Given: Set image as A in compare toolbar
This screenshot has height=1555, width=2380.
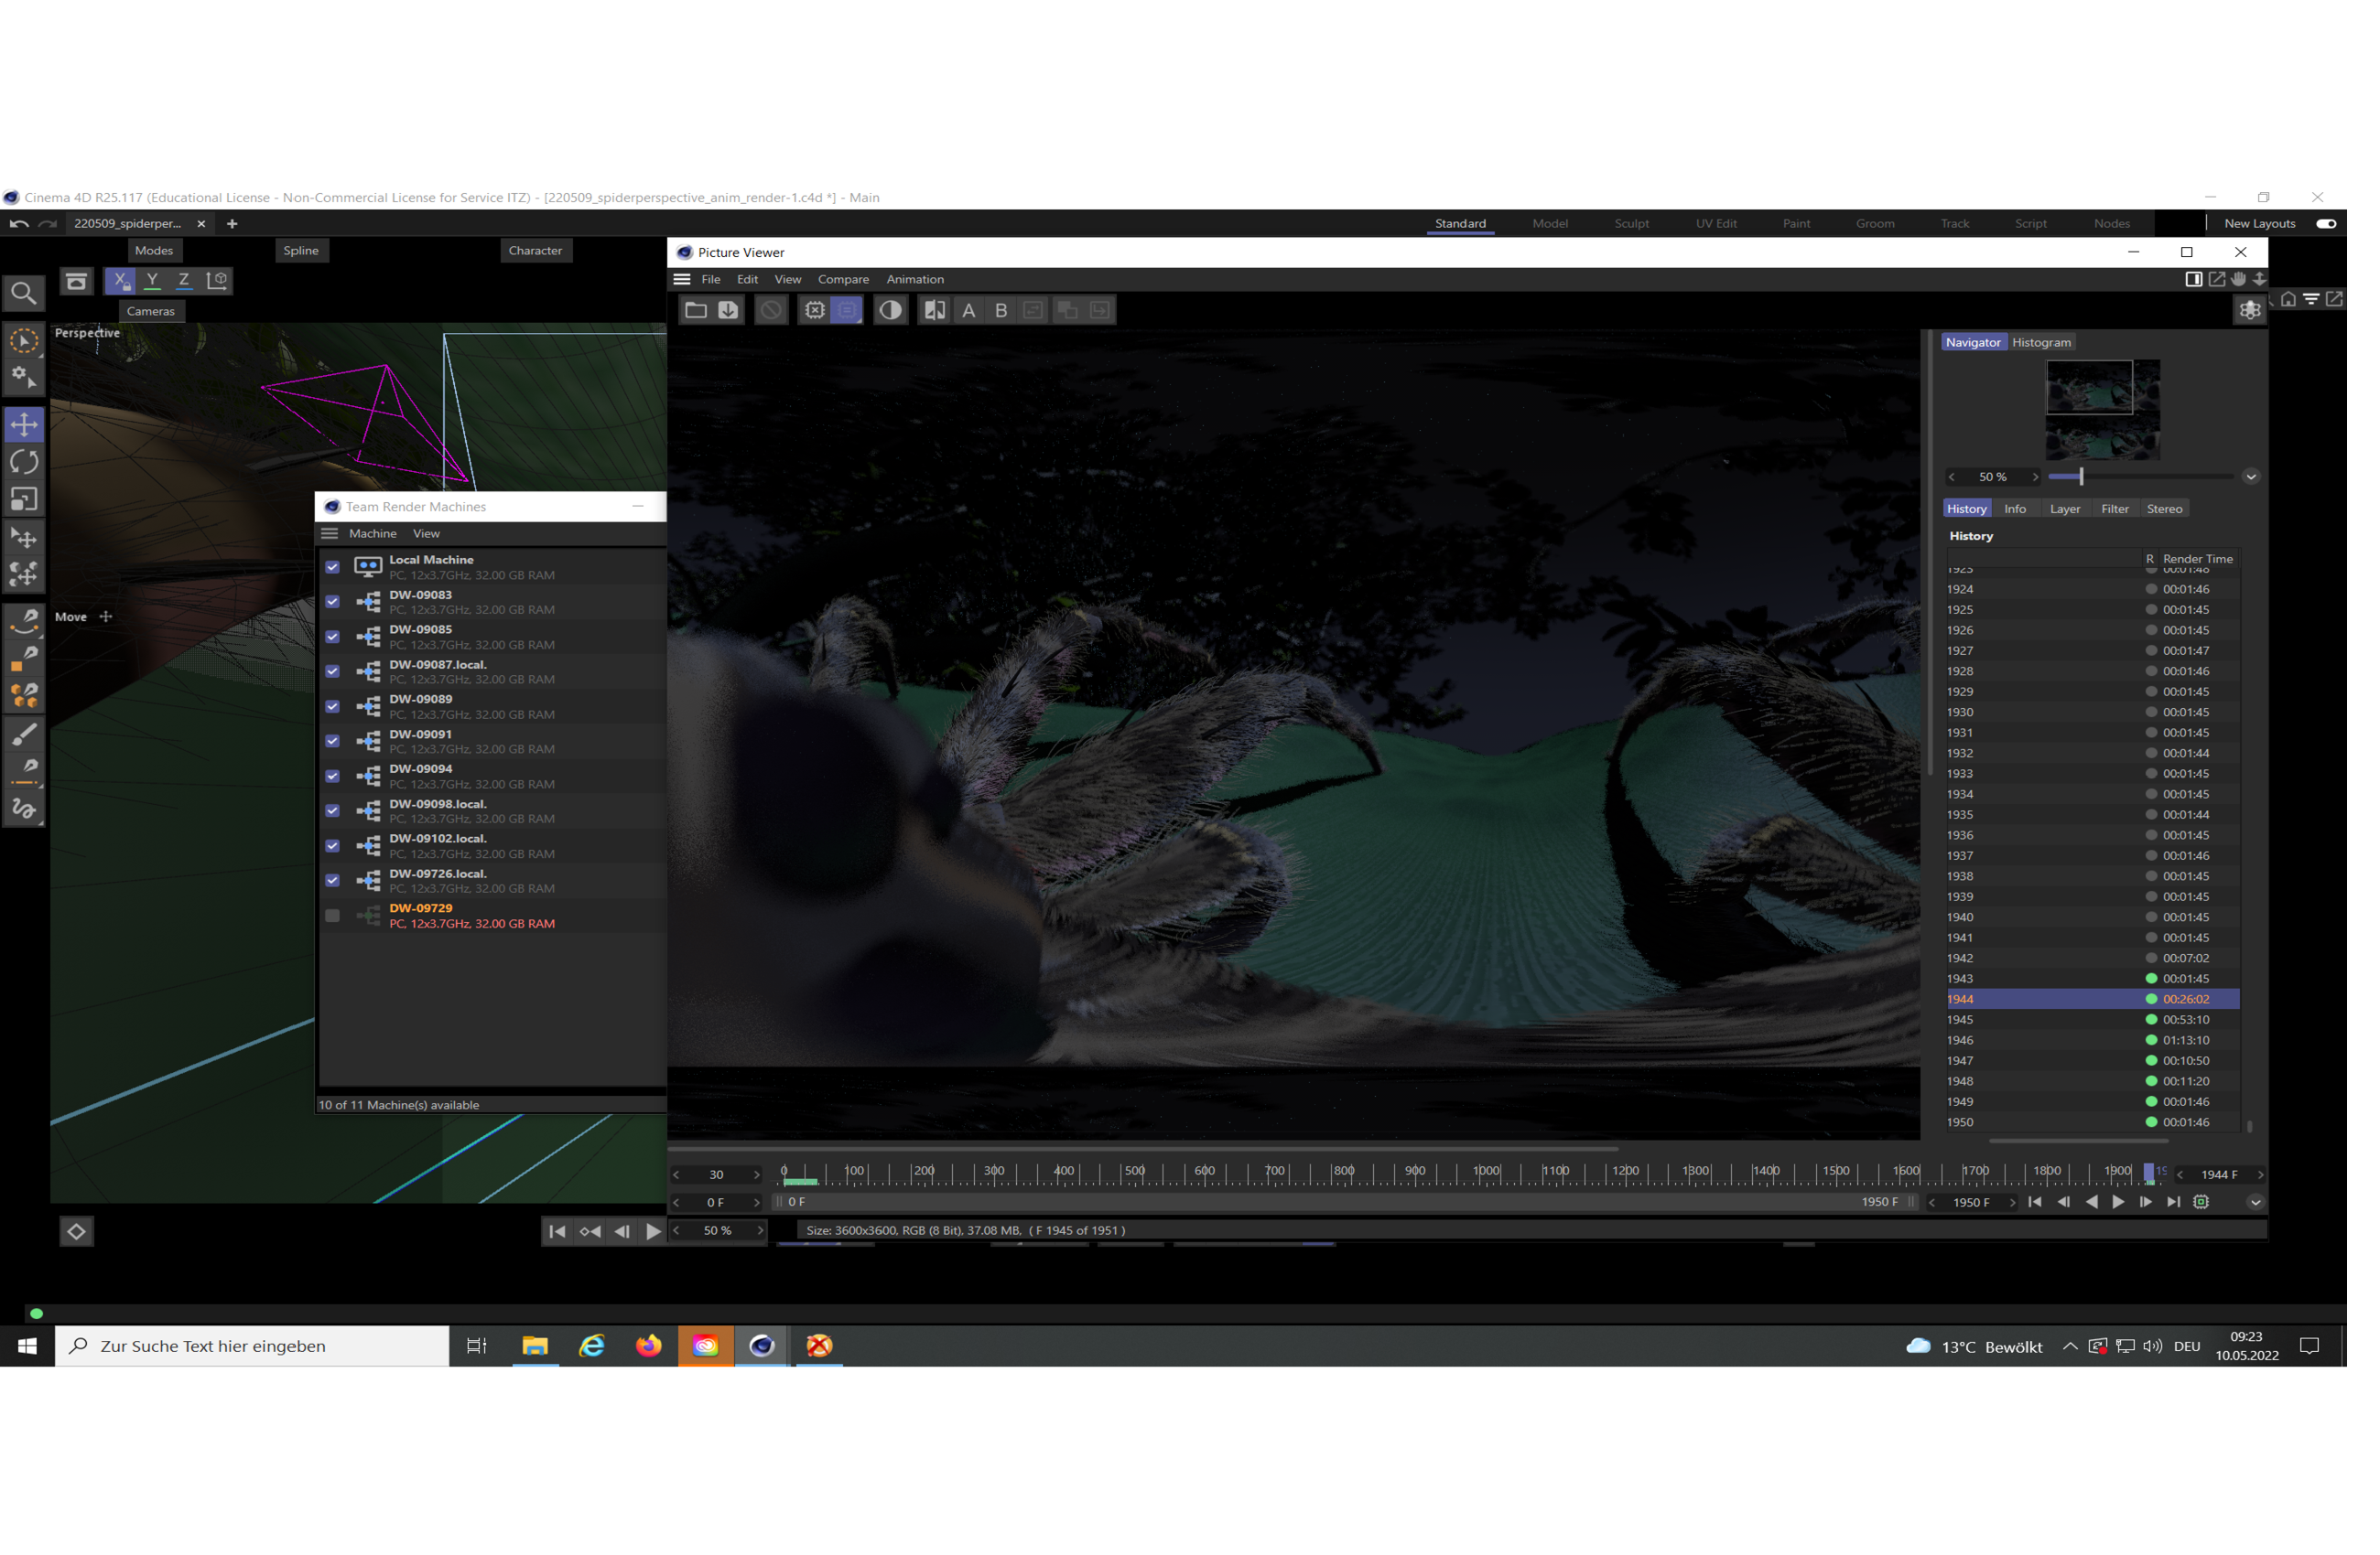Looking at the screenshot, I should tap(970, 311).
